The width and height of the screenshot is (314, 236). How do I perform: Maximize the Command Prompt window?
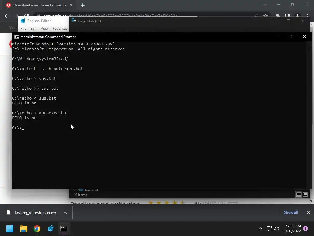coord(290,37)
